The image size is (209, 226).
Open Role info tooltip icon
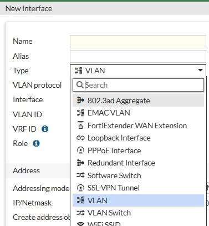coord(36,143)
